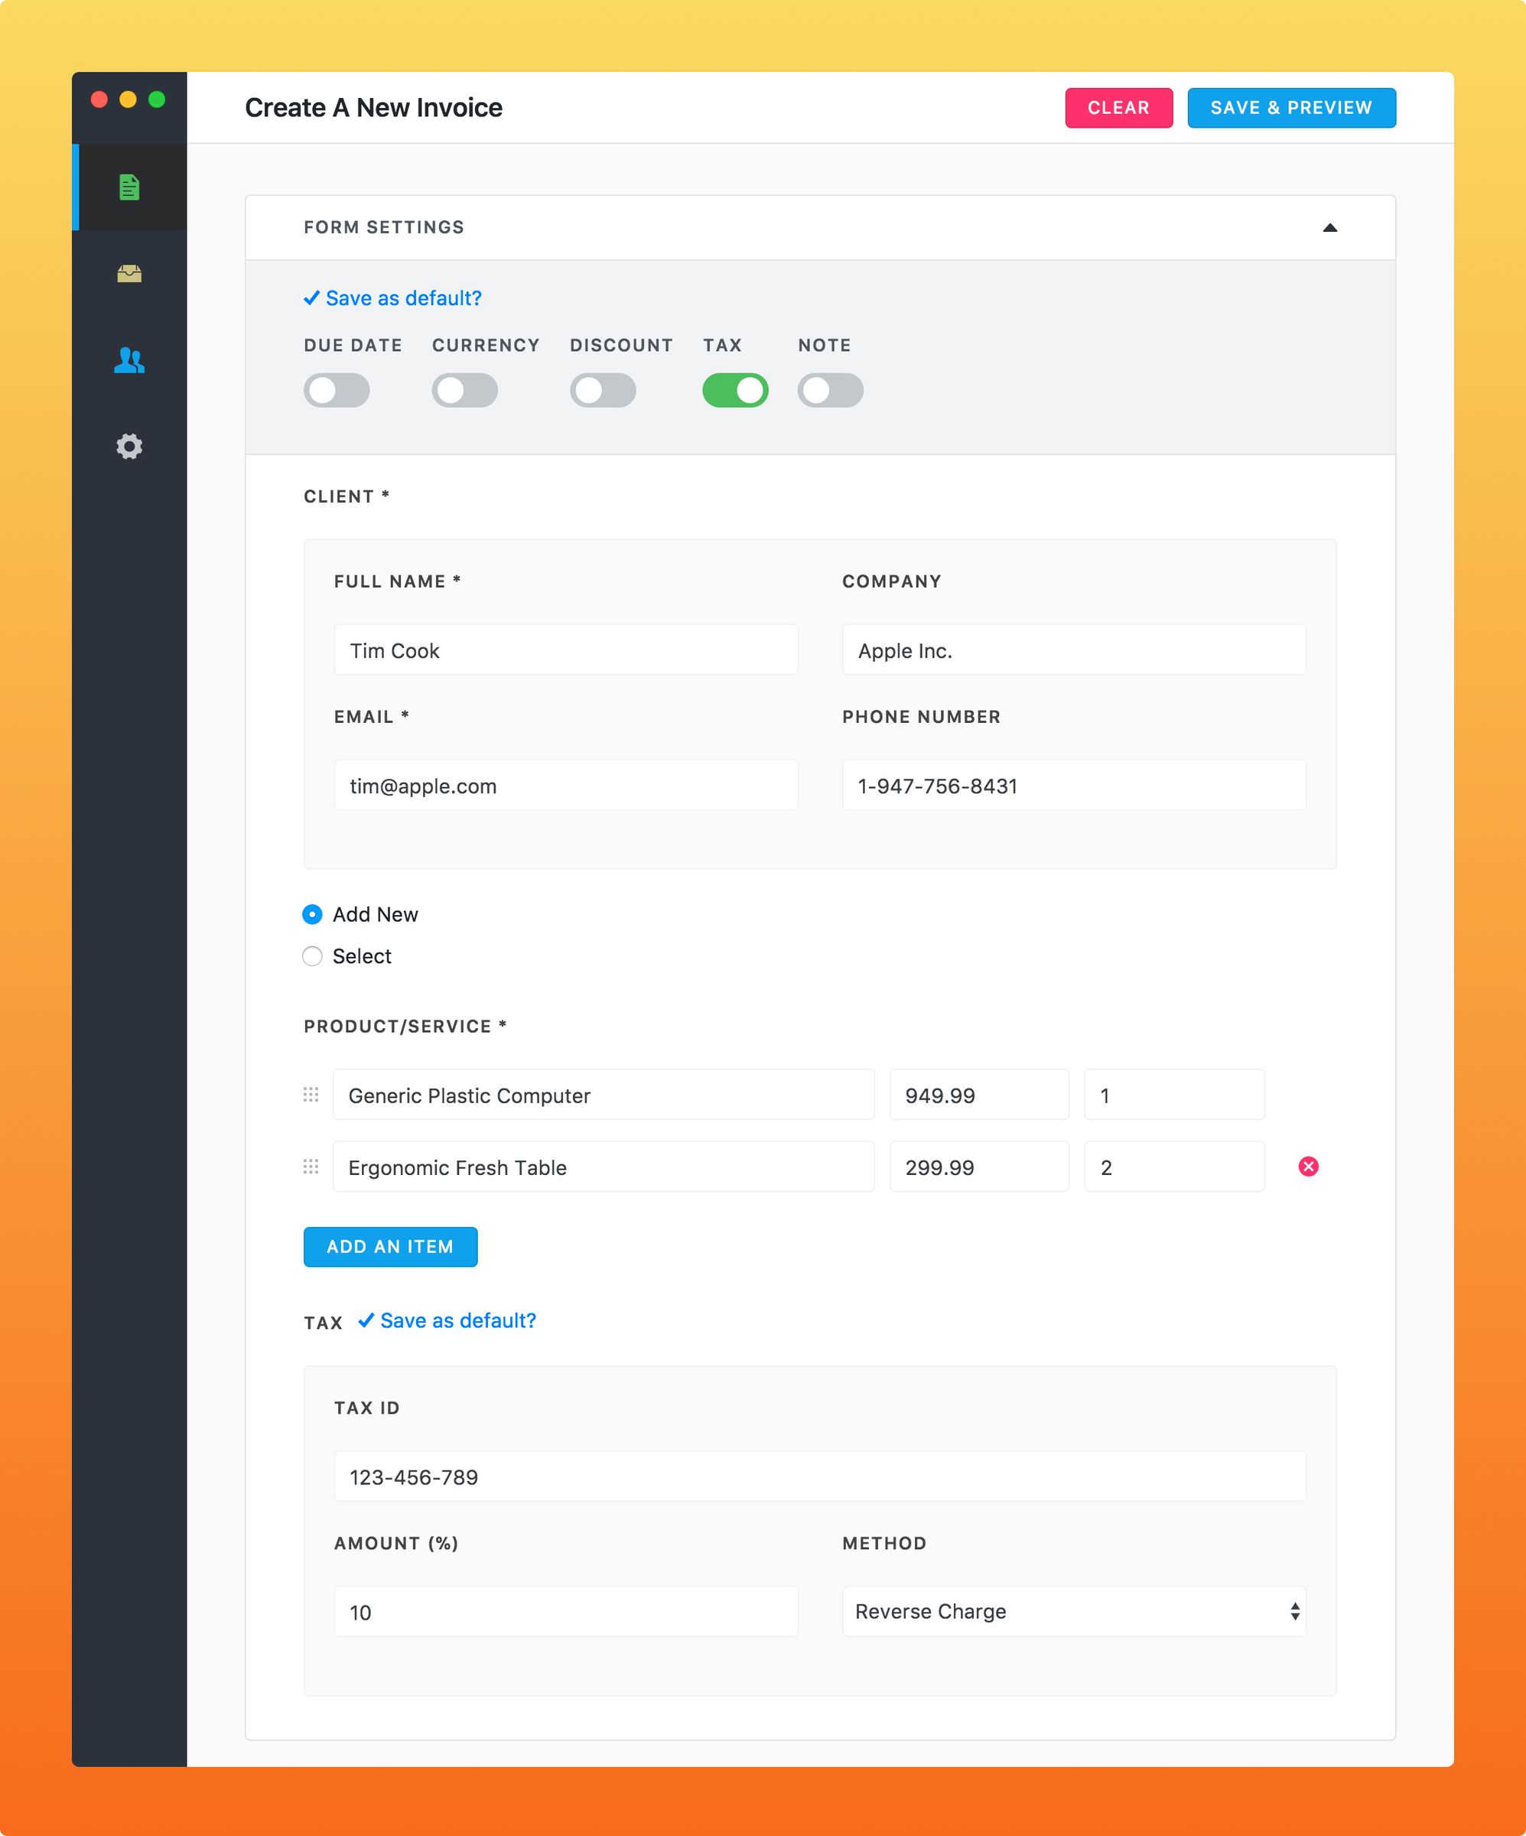Choose the Select radio button under client
This screenshot has width=1526, height=1836.
312,955
